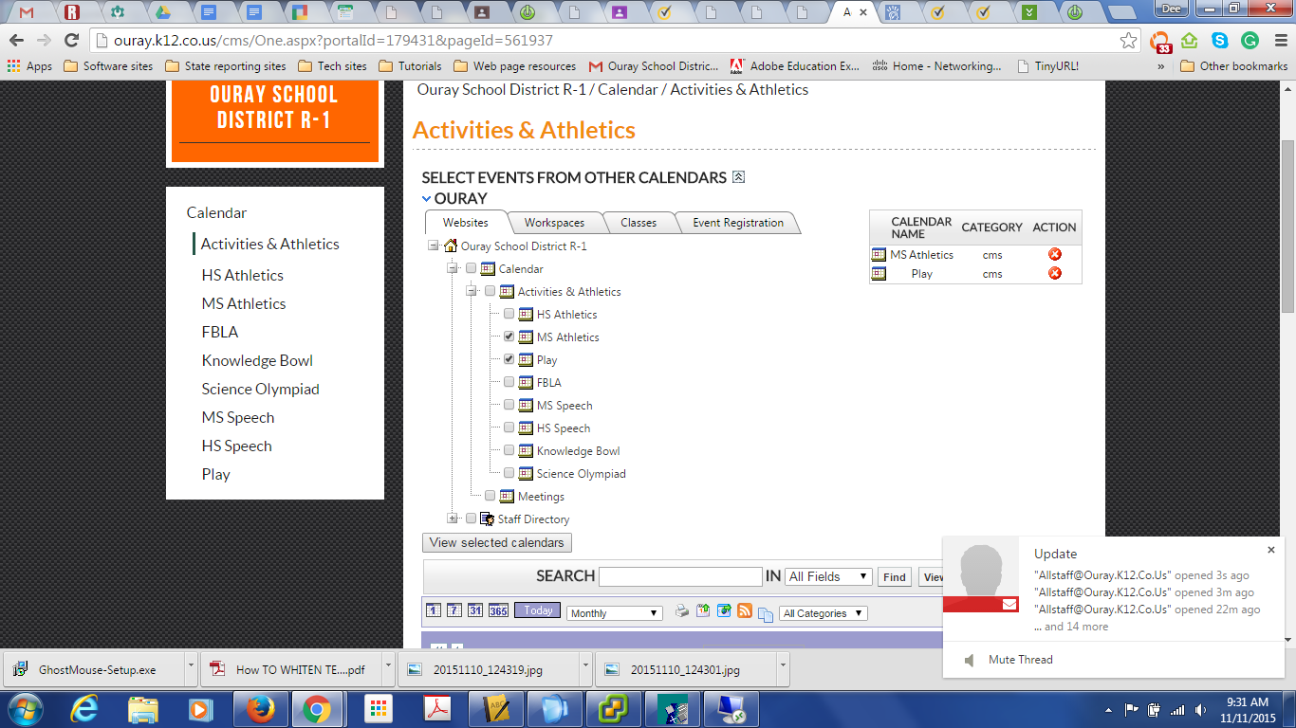Open Adobe Reader from the taskbar
Image resolution: width=1296 pixels, height=728 pixels.
(x=436, y=709)
